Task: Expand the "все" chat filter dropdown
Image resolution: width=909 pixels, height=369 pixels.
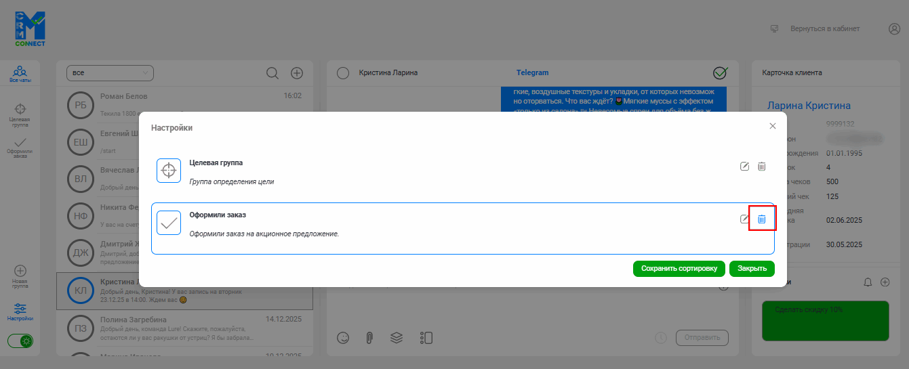Action: click(110, 72)
